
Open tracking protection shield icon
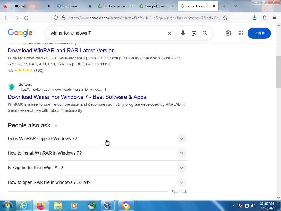pyautogui.click(x=56, y=18)
